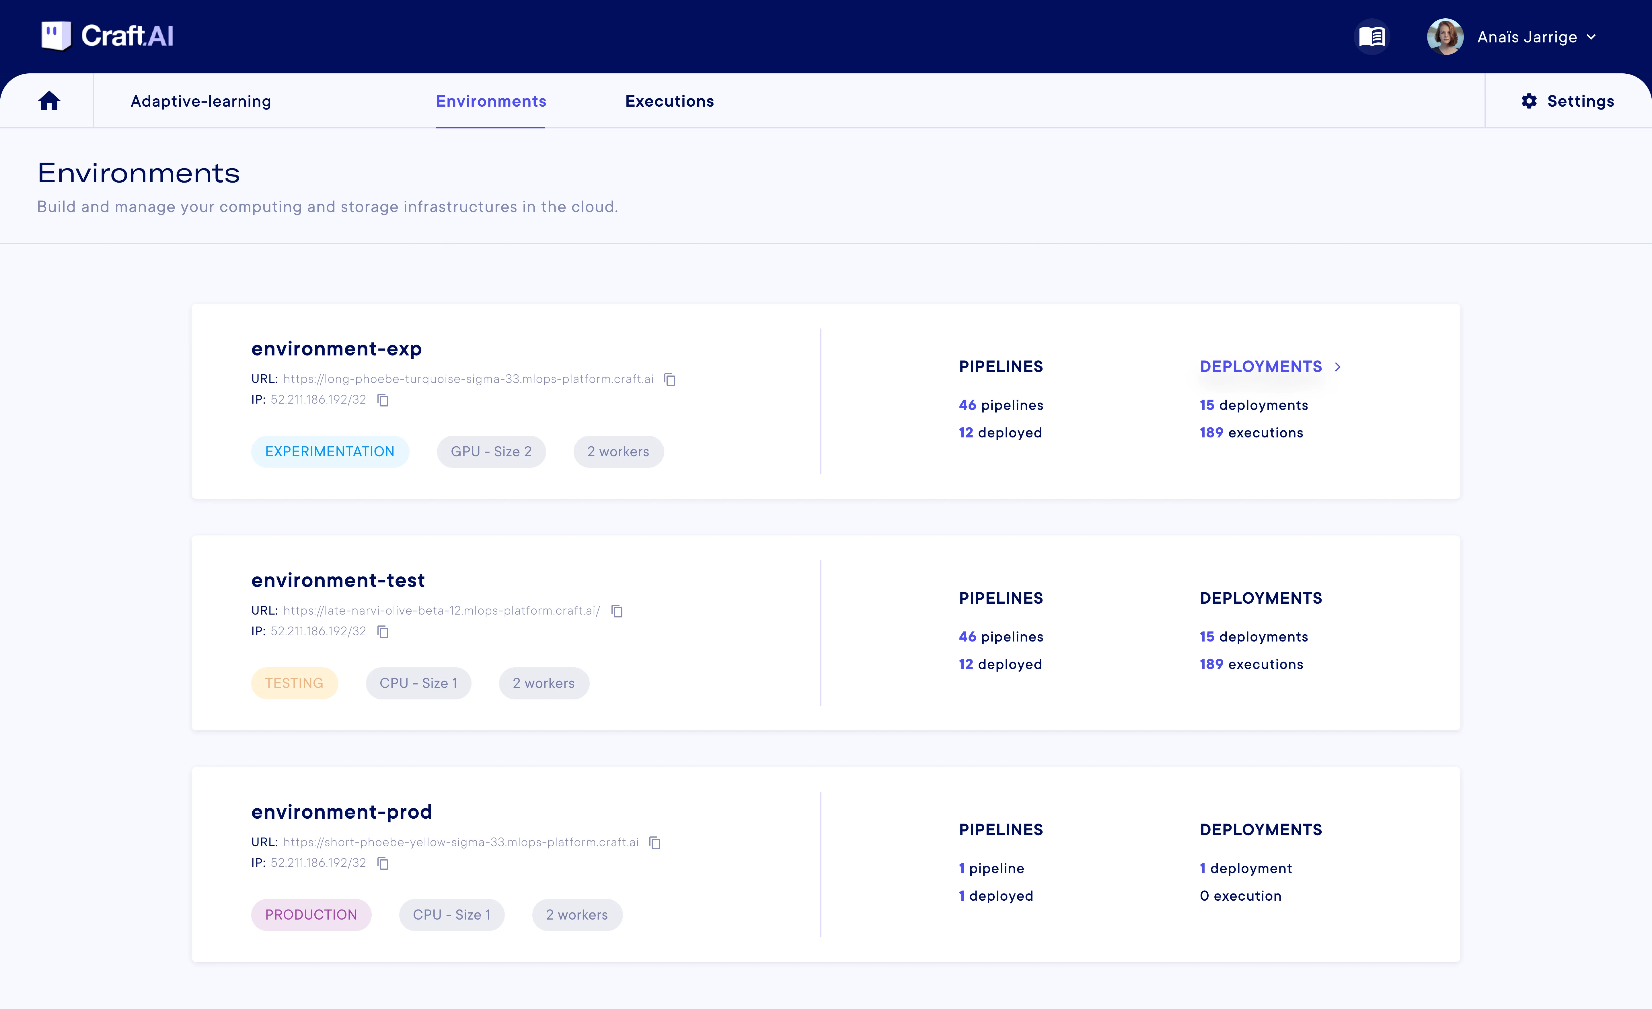Screen dimensions: 1652x1009
Task: Open Settings from the navigation bar
Action: click(x=1567, y=101)
